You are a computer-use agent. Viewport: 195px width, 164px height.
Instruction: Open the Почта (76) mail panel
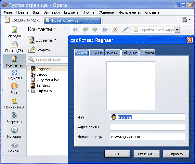14,47
